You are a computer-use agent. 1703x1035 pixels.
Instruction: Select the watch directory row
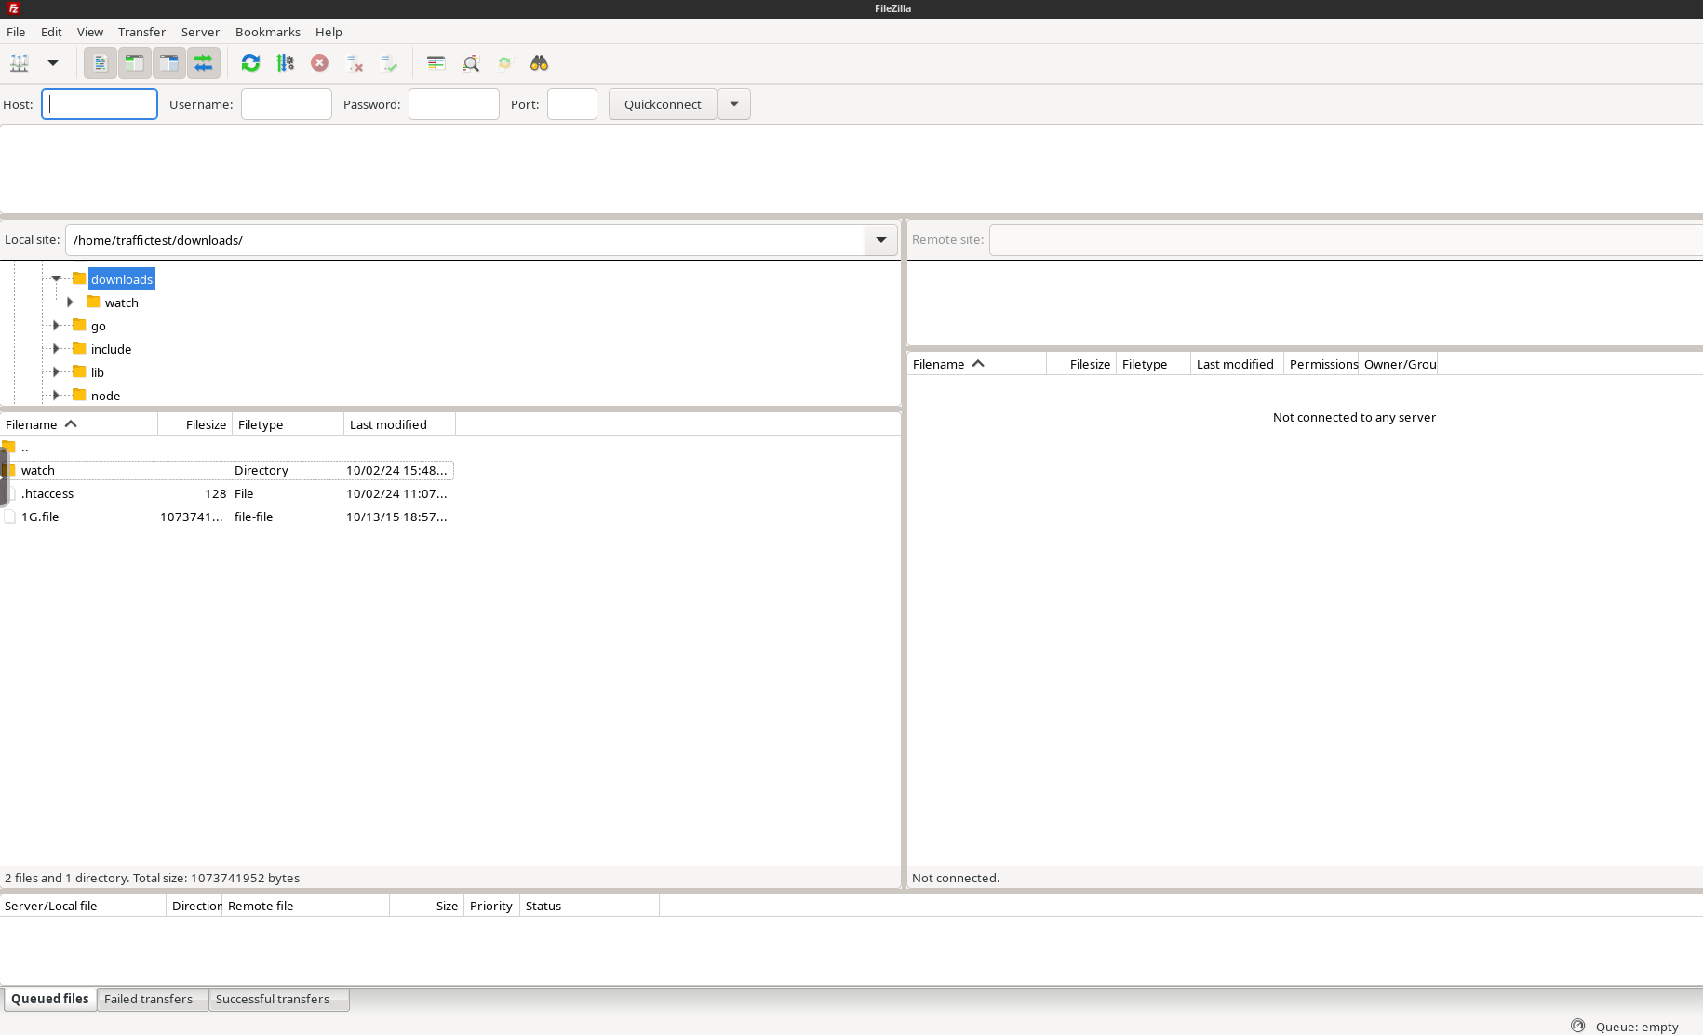[x=228, y=470]
